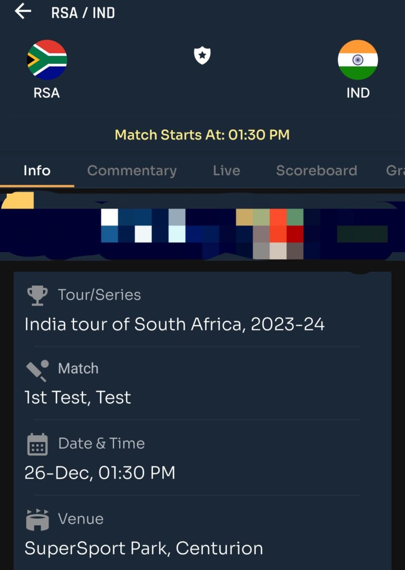Click the RSA / IND header title
Image resolution: width=405 pixels, height=570 pixels.
83,13
